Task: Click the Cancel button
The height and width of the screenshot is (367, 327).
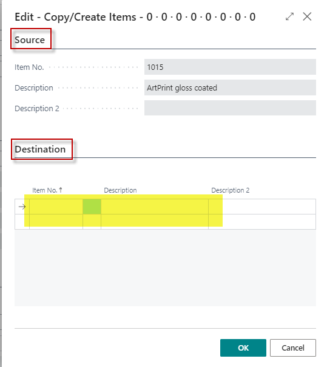Action: [x=293, y=348]
